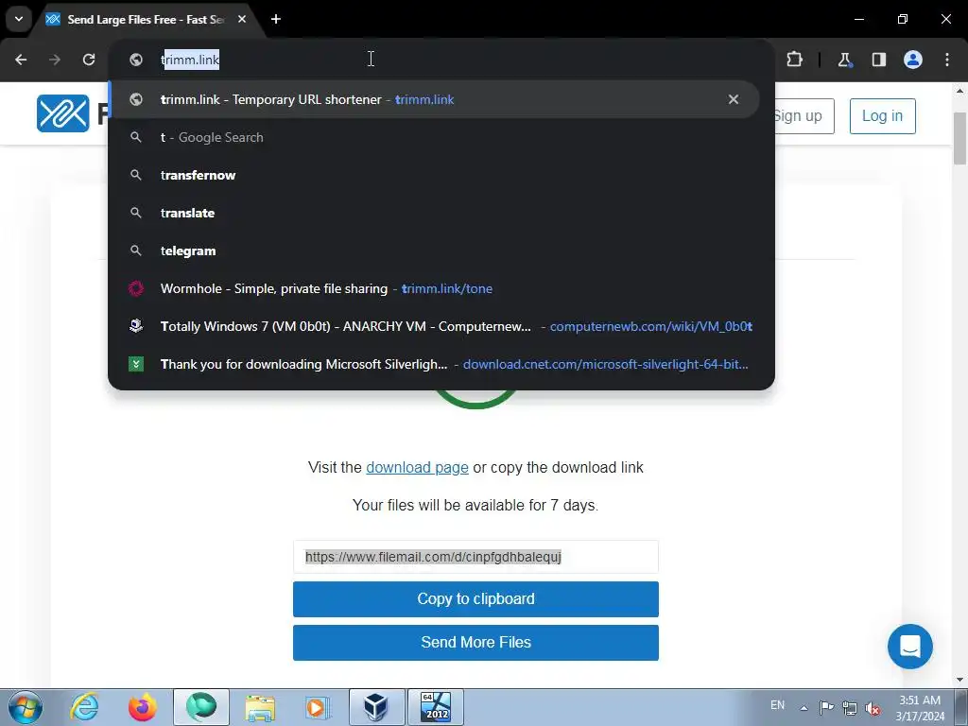Click the EN language indicator
This screenshot has width=968, height=726.
[777, 705]
